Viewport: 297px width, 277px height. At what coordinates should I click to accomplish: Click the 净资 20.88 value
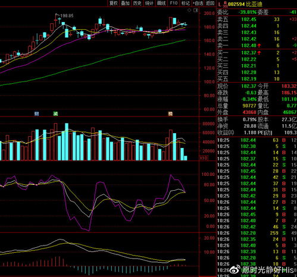click(250, 126)
